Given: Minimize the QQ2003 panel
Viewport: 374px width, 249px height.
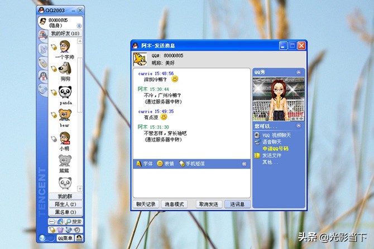Looking at the screenshot, I should (x=74, y=11).
